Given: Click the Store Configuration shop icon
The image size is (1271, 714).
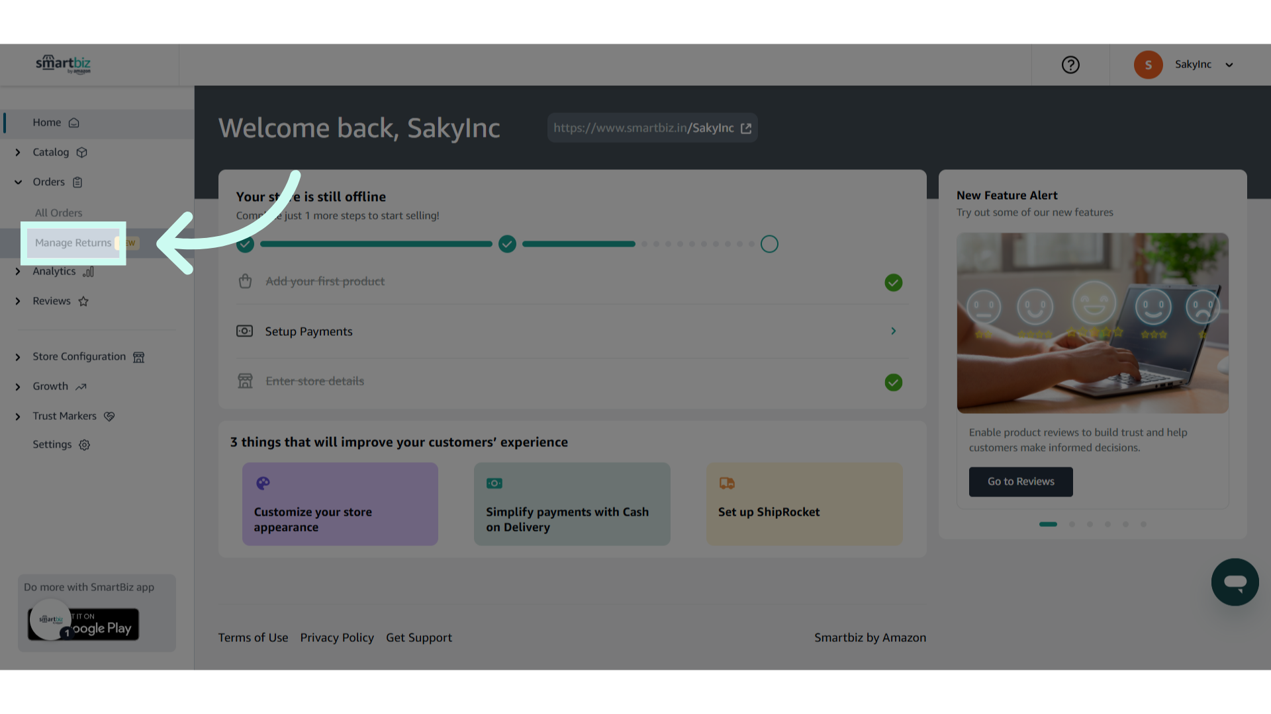Looking at the screenshot, I should [138, 357].
